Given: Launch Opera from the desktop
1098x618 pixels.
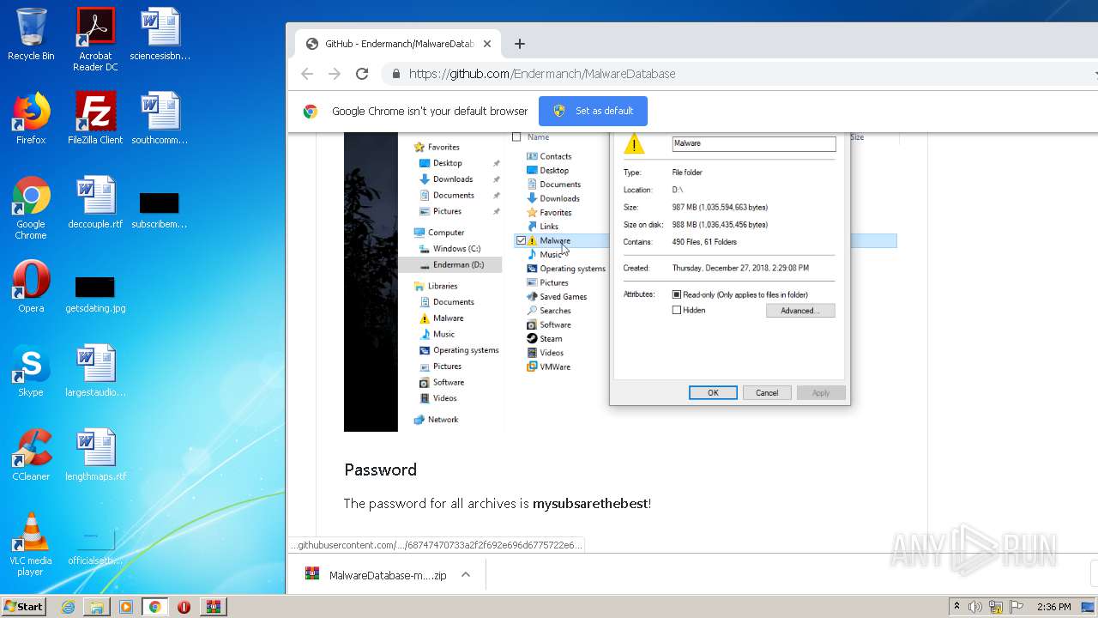Looking at the screenshot, I should pos(31,287).
